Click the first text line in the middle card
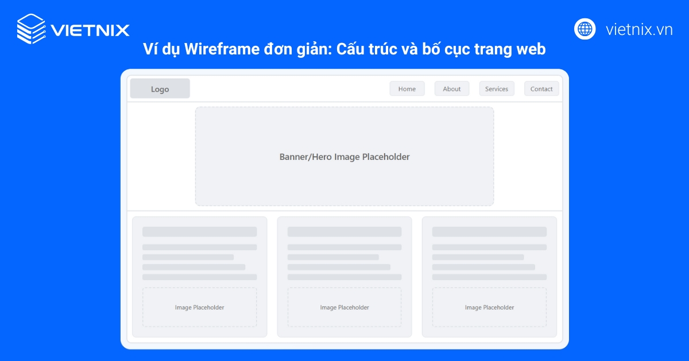 (x=344, y=231)
